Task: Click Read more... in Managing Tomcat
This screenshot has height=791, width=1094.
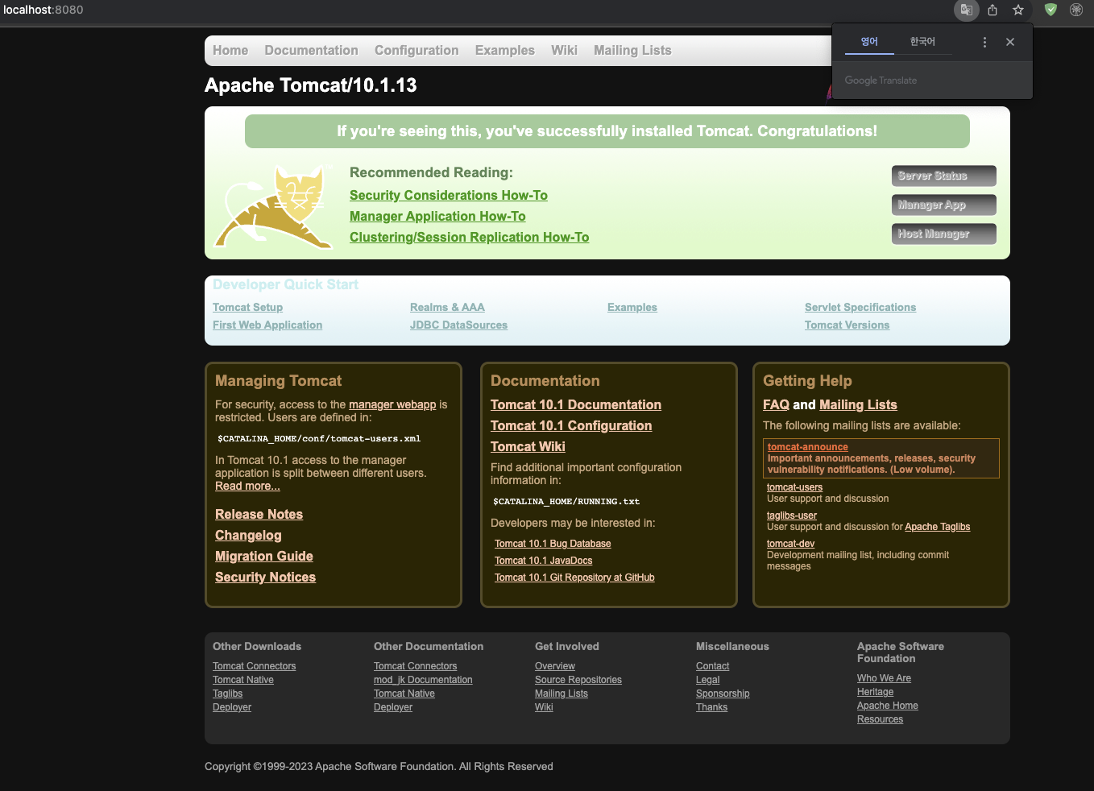Action: tap(247, 486)
